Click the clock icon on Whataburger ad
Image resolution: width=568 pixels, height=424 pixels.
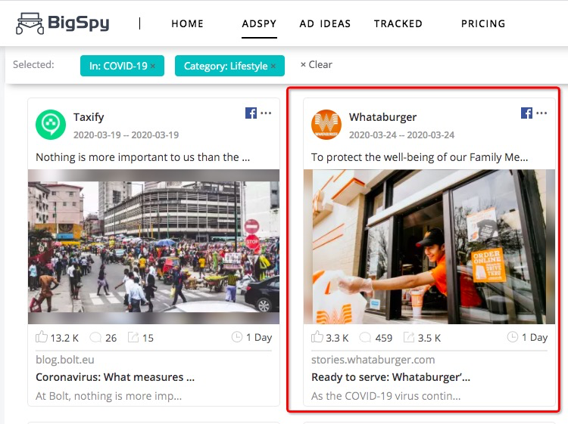click(512, 337)
